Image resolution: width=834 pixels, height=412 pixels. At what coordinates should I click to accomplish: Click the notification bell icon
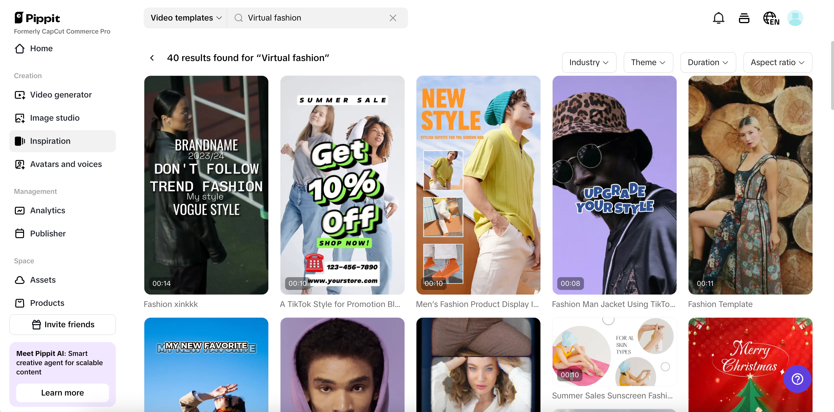click(718, 18)
